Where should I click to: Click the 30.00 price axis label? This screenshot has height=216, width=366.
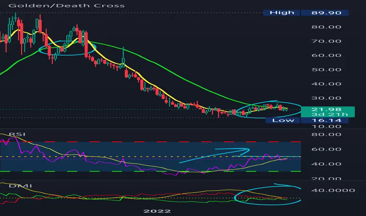click(326, 98)
